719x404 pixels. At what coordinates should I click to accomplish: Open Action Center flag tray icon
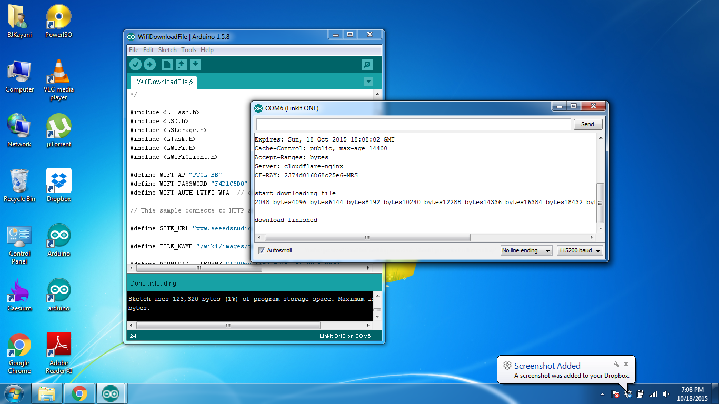coord(615,393)
